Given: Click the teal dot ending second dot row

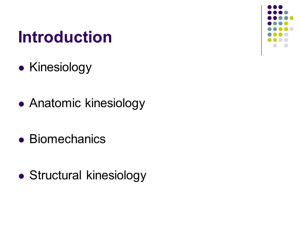Looking at the screenshot, I should (x=286, y=12).
